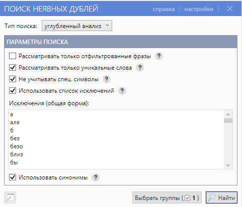Open help icon for exclusions list option
The image size is (242, 207).
pyautogui.click(x=122, y=91)
